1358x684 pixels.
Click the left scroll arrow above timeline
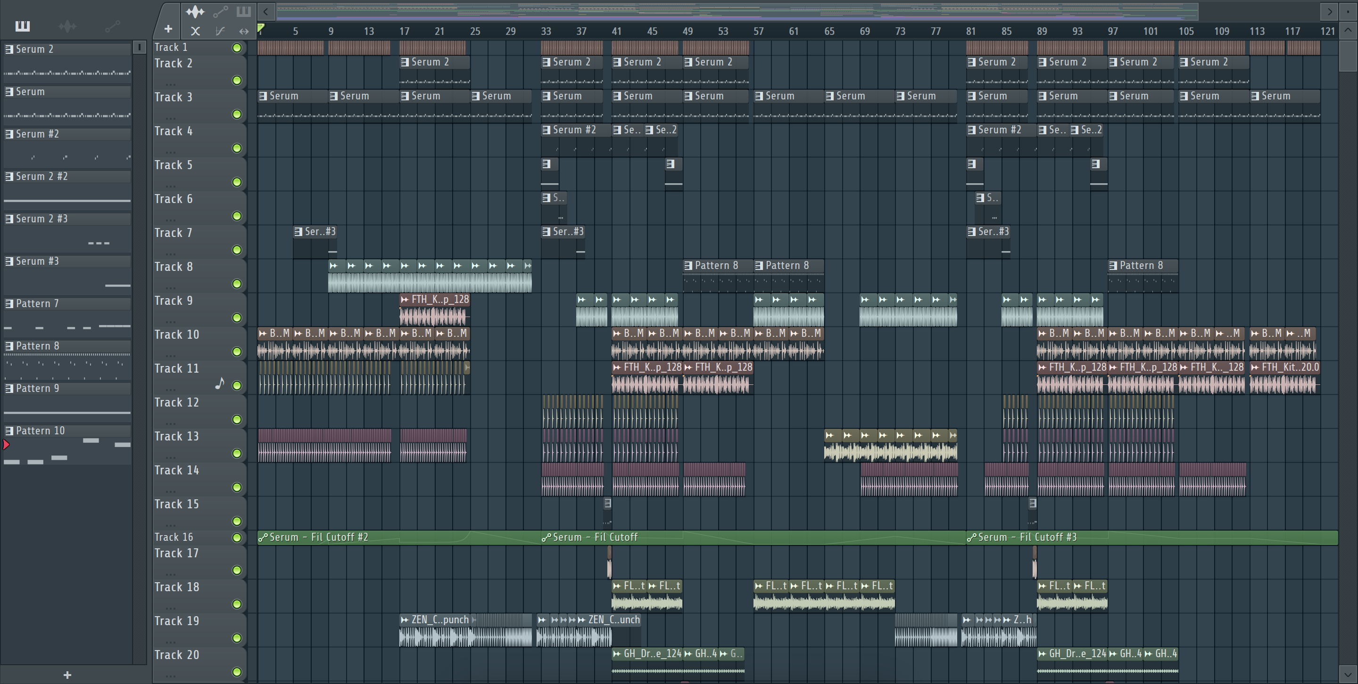(266, 11)
